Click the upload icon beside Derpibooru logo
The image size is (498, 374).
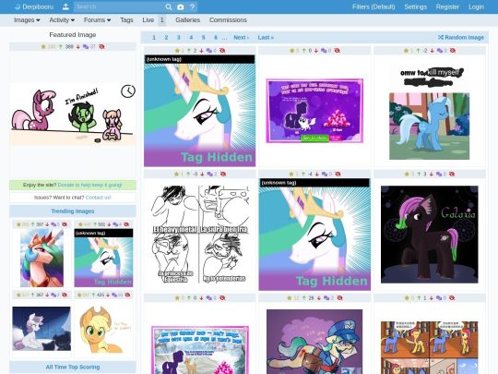point(65,6)
